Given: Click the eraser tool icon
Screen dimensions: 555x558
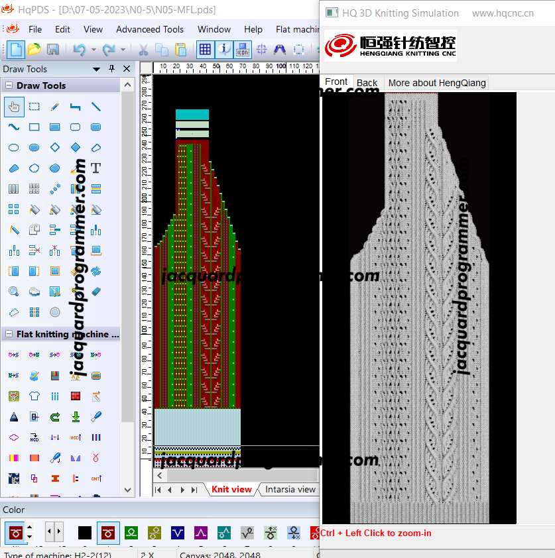Looking at the screenshot, I should coord(95,292).
